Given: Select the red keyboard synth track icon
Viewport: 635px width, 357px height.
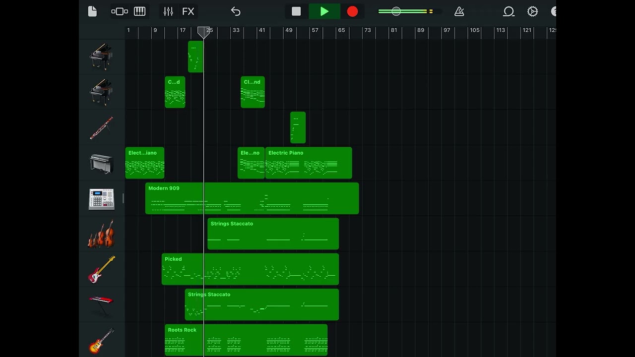Looking at the screenshot, I should coord(101,304).
